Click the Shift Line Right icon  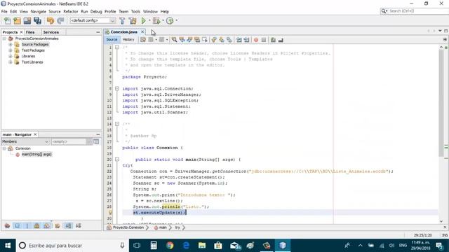click(246, 40)
